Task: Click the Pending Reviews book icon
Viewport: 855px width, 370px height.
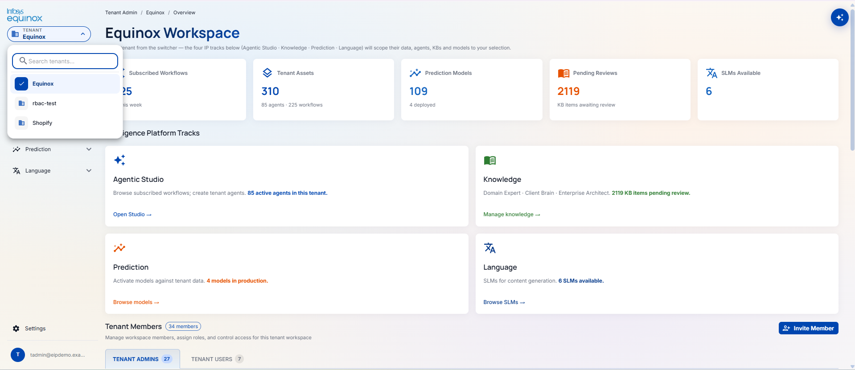Action: 563,73
